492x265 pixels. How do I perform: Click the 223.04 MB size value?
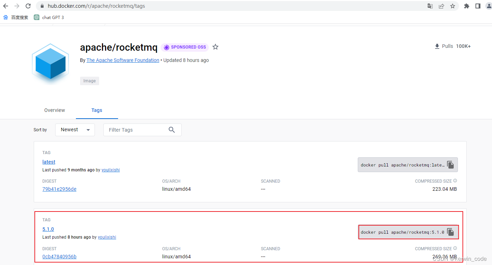(x=445, y=189)
